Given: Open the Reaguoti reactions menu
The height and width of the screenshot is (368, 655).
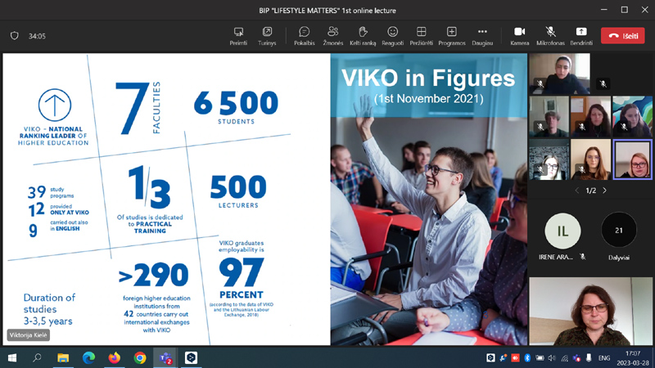Looking at the screenshot, I should point(392,36).
